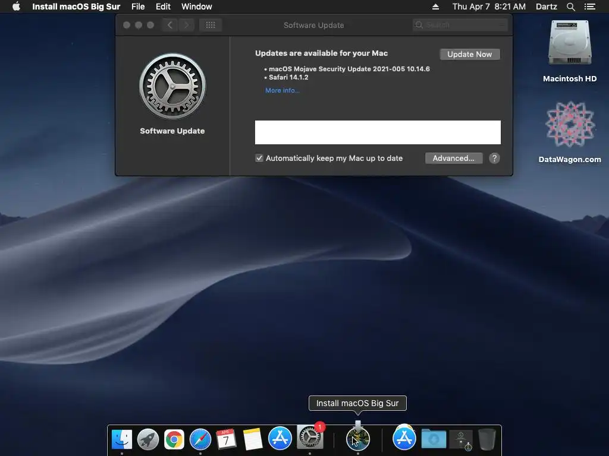Image resolution: width=609 pixels, height=456 pixels.
Task: Click the Software Update label under gear
Action: point(172,131)
